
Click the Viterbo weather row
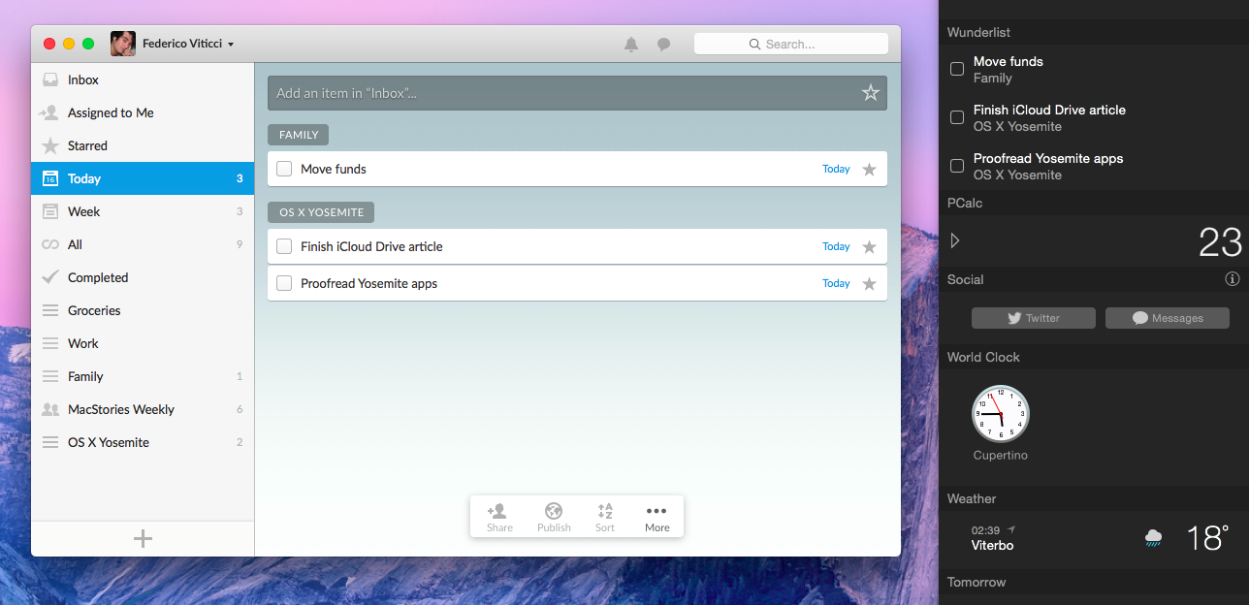point(1094,538)
